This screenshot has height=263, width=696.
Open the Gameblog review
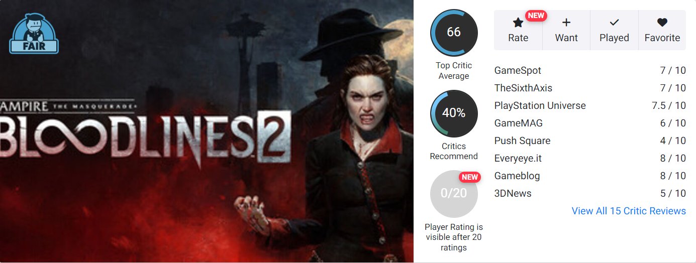tap(590, 176)
